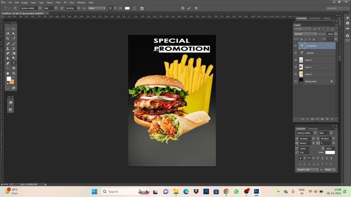The width and height of the screenshot is (351, 197).
Task: Select the Zoom tool in the toolbox
Action: pyautogui.click(x=14, y=73)
